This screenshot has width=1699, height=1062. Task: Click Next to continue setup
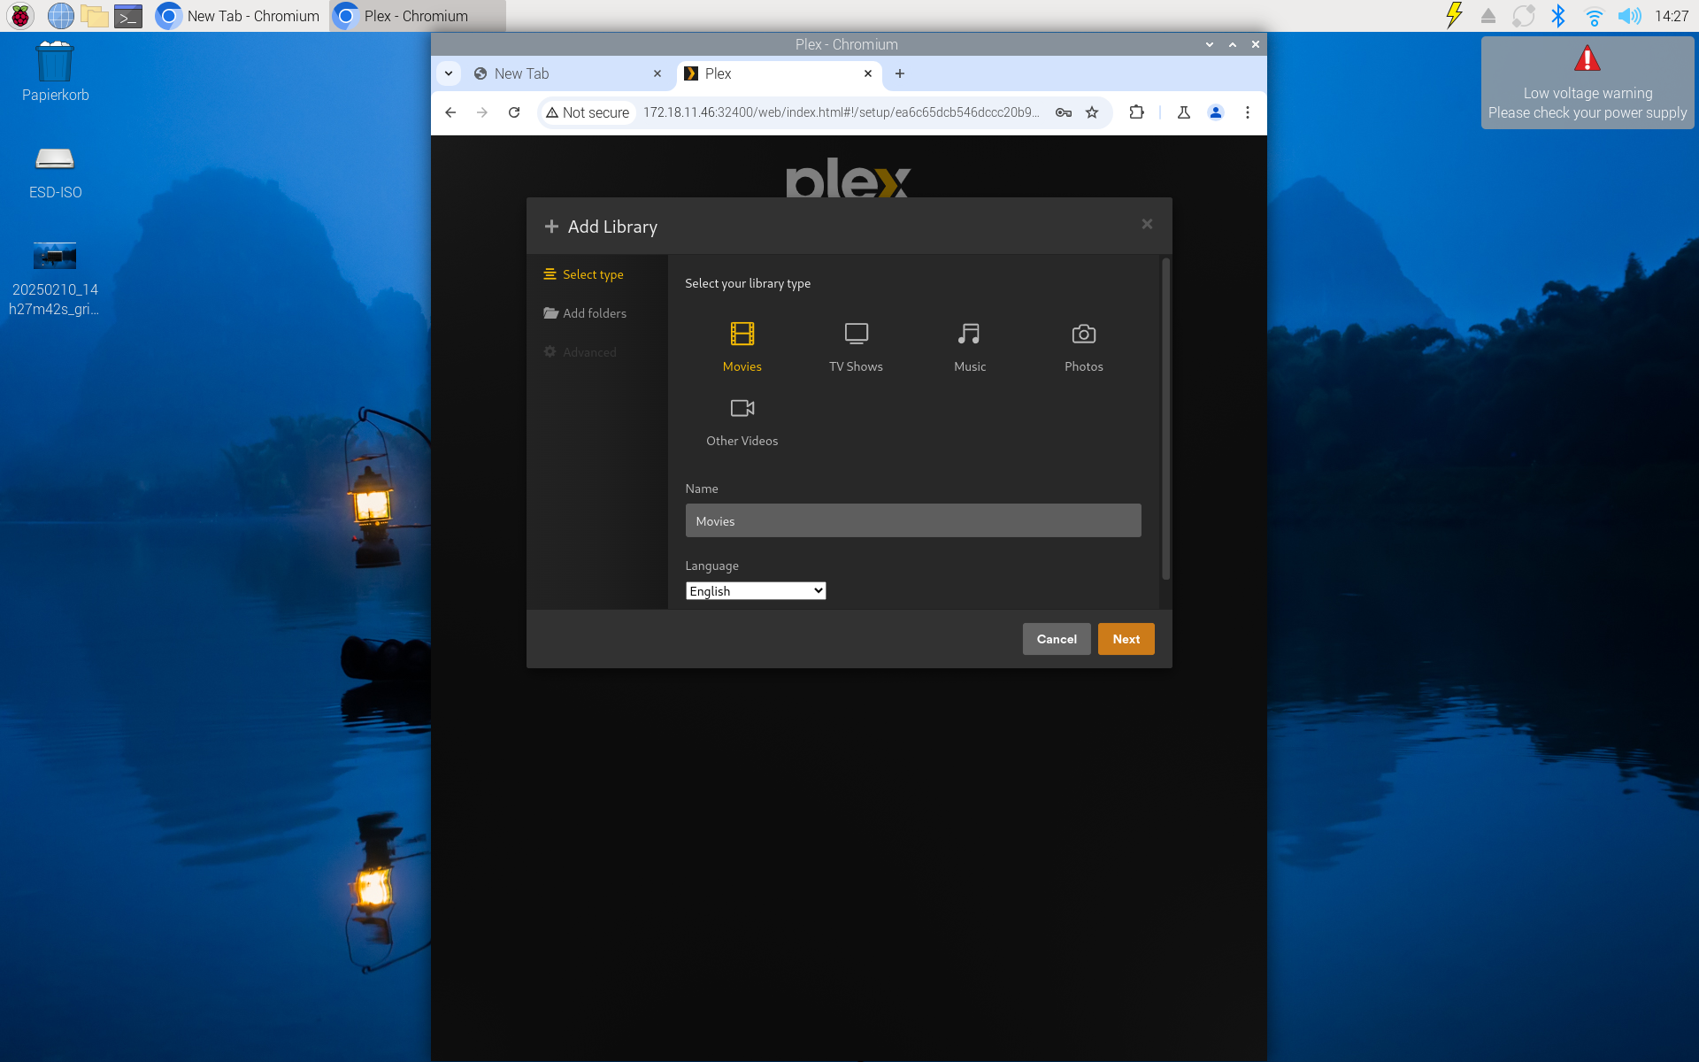tap(1126, 639)
